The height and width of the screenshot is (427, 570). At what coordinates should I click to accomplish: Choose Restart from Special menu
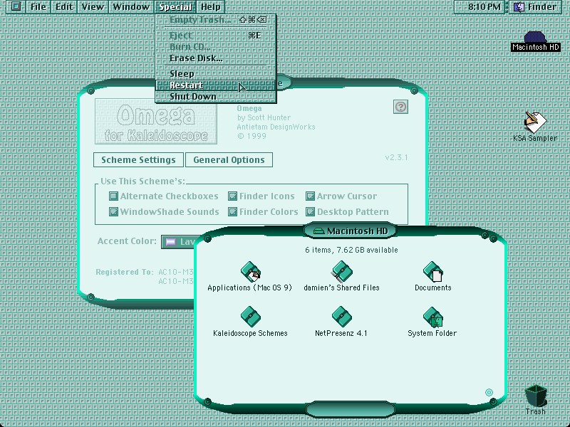216,85
